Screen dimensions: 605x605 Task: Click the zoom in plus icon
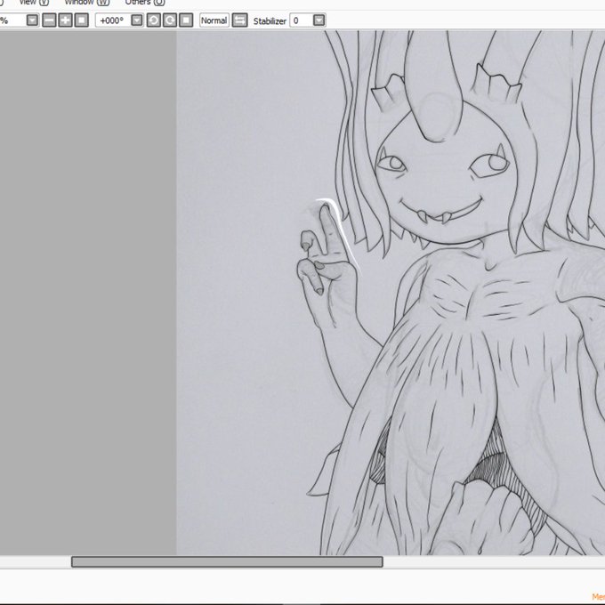tap(65, 20)
